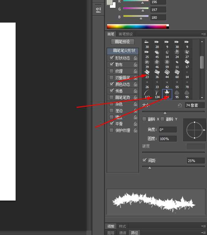The image size is (207, 235).
Task: Uncheck the 形状动态 checkbox
Action: click(111, 58)
